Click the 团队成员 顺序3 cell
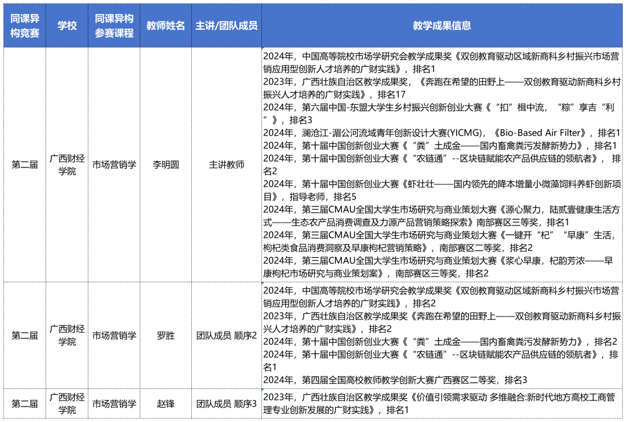The image size is (626, 422). (227, 403)
